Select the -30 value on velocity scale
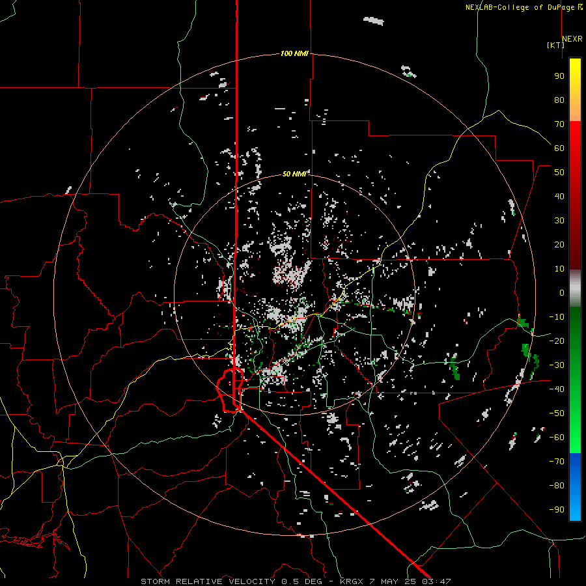The image size is (586, 586). coord(557,365)
